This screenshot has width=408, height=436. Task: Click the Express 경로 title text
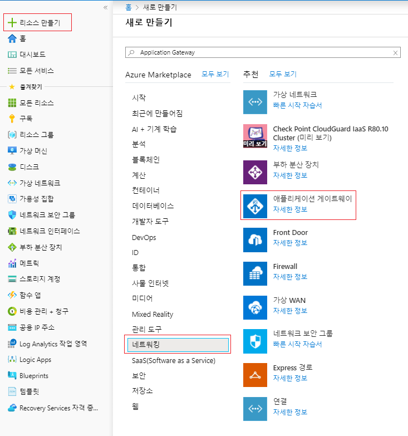(x=293, y=368)
